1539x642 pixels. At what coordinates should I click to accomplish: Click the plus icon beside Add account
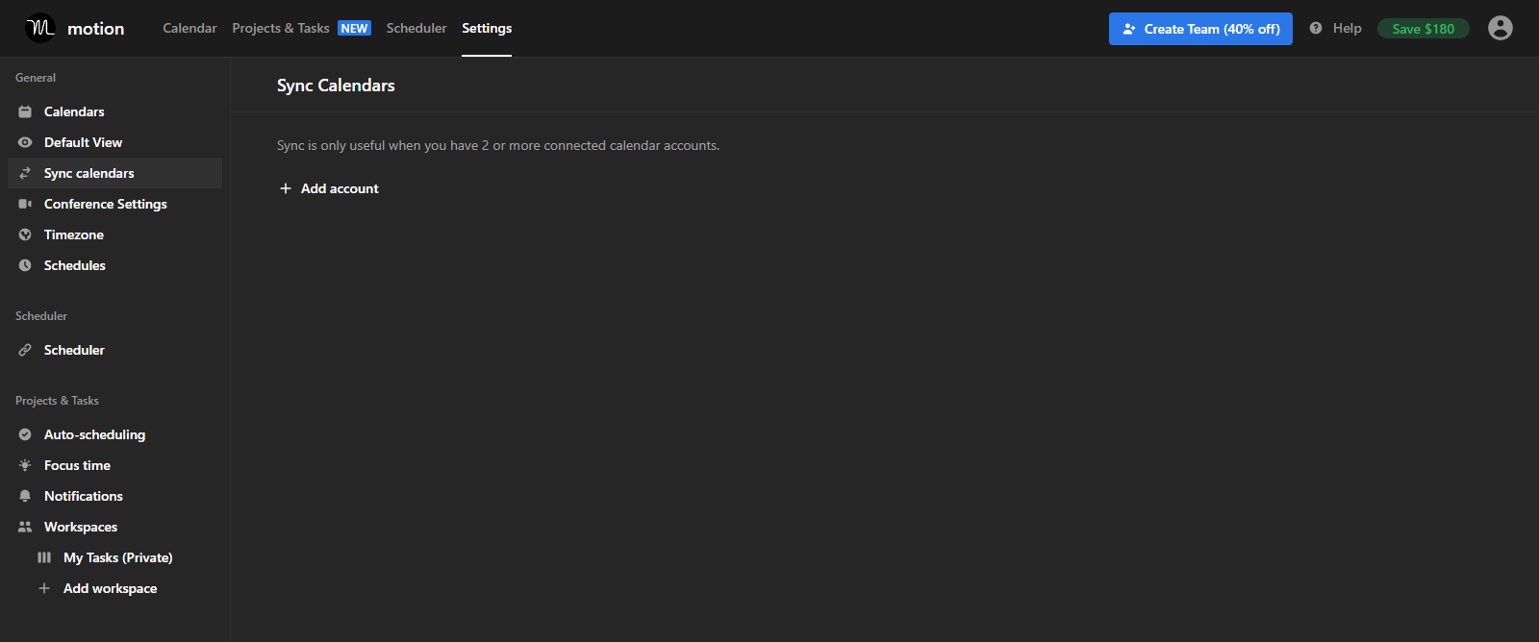click(x=286, y=188)
